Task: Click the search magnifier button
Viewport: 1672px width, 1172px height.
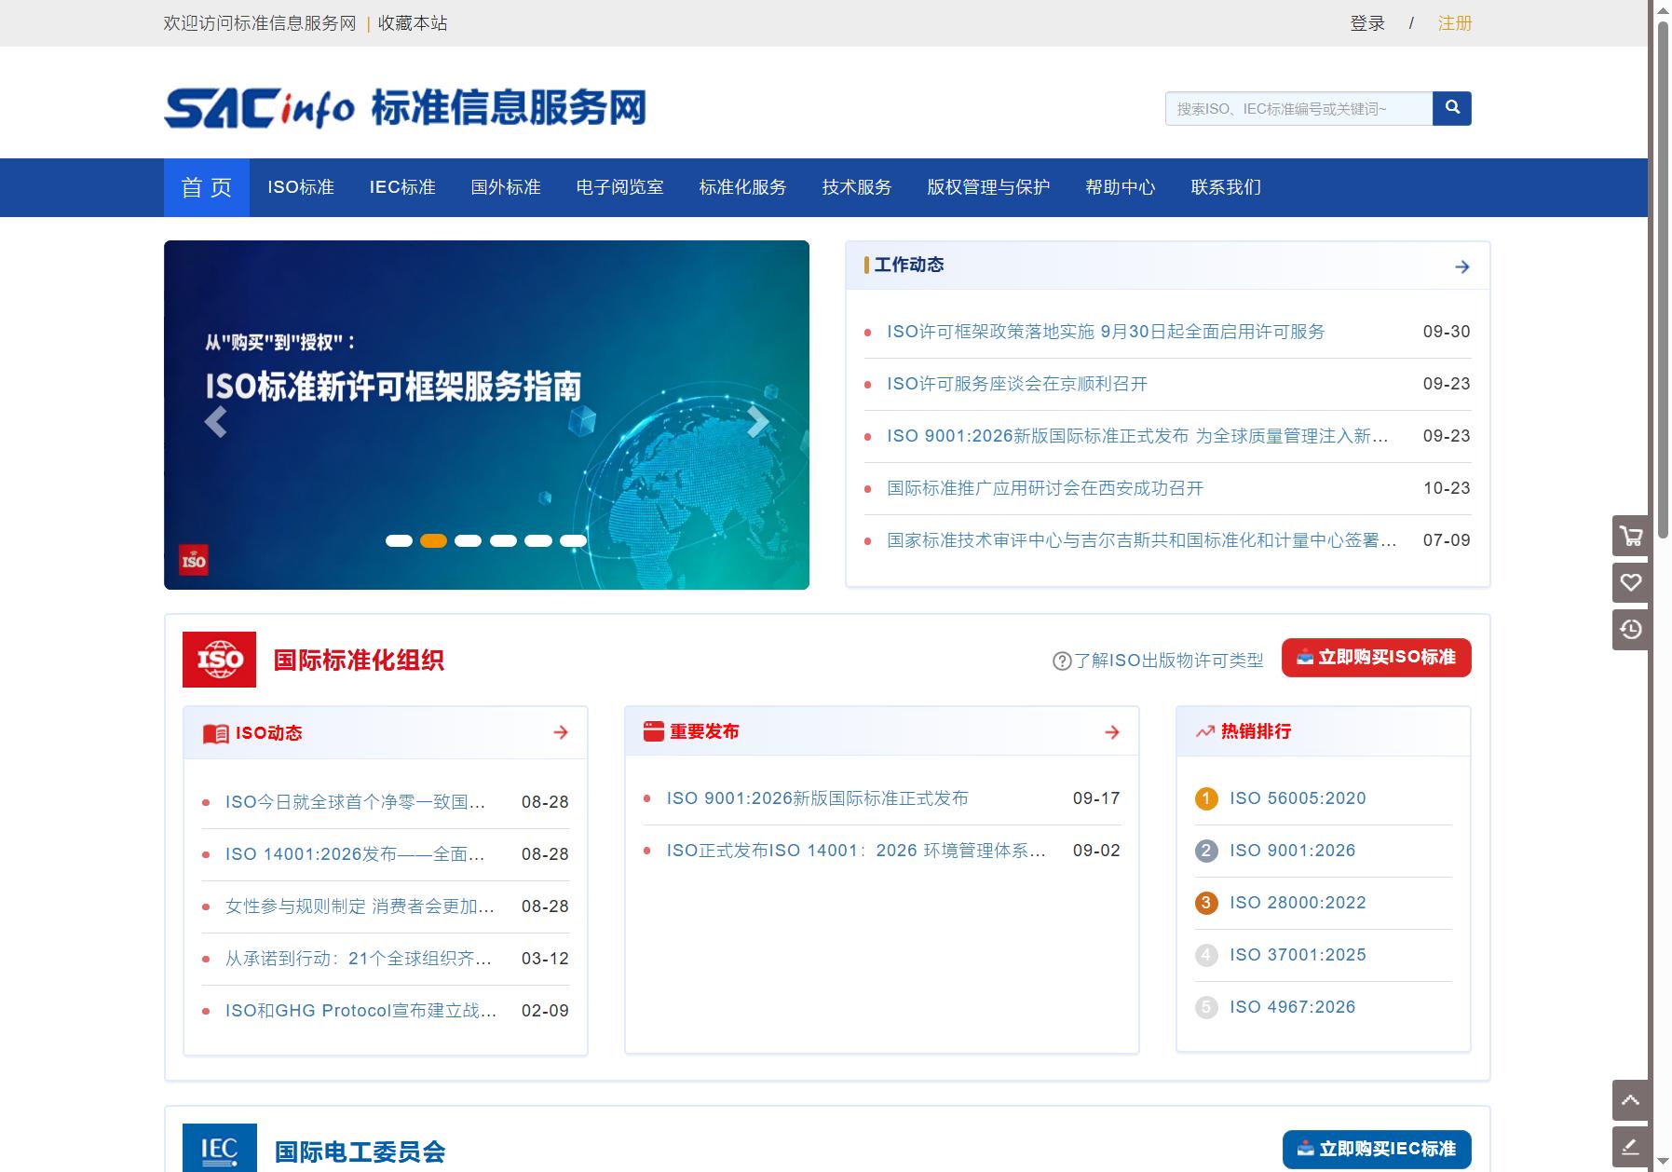Action: pos(1451,108)
